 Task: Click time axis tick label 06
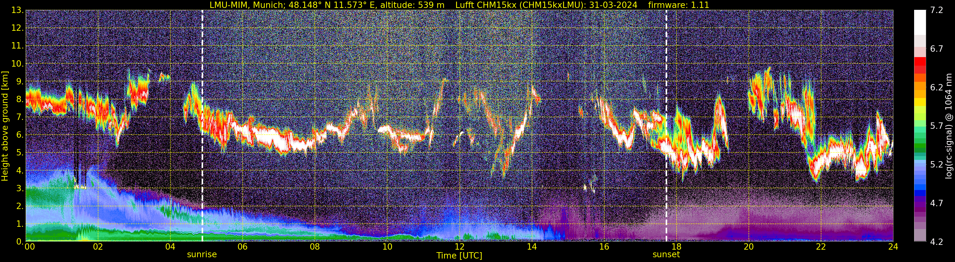coord(242,247)
